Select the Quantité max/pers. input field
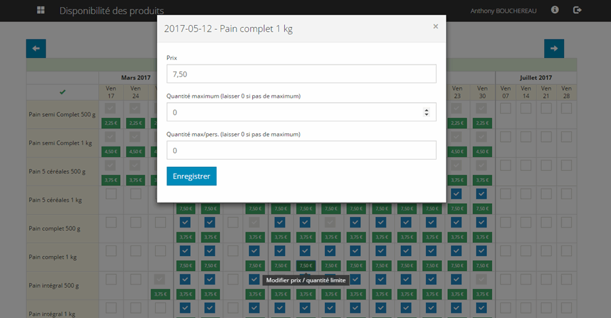This screenshot has height=318, width=611. (x=301, y=150)
